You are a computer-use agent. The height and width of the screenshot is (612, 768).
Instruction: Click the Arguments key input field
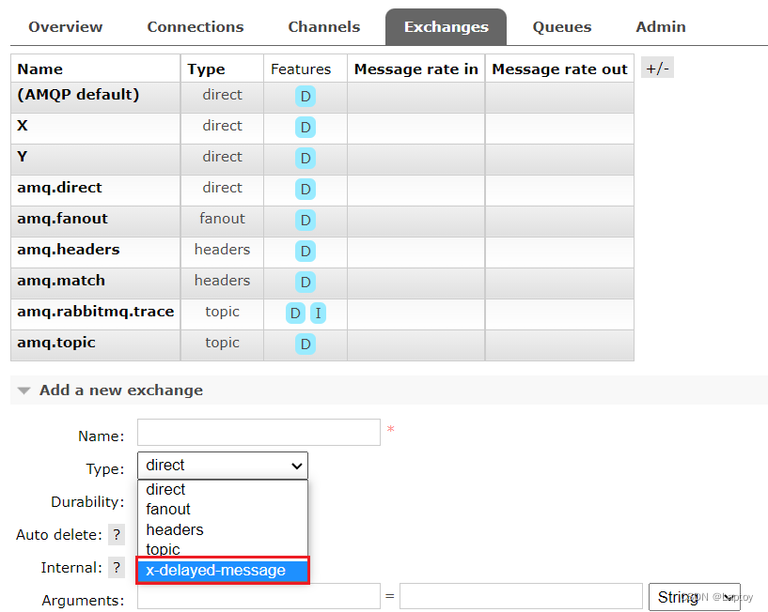pyautogui.click(x=259, y=597)
